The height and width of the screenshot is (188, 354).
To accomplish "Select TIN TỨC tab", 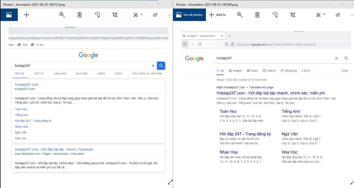I will [39, 74].
